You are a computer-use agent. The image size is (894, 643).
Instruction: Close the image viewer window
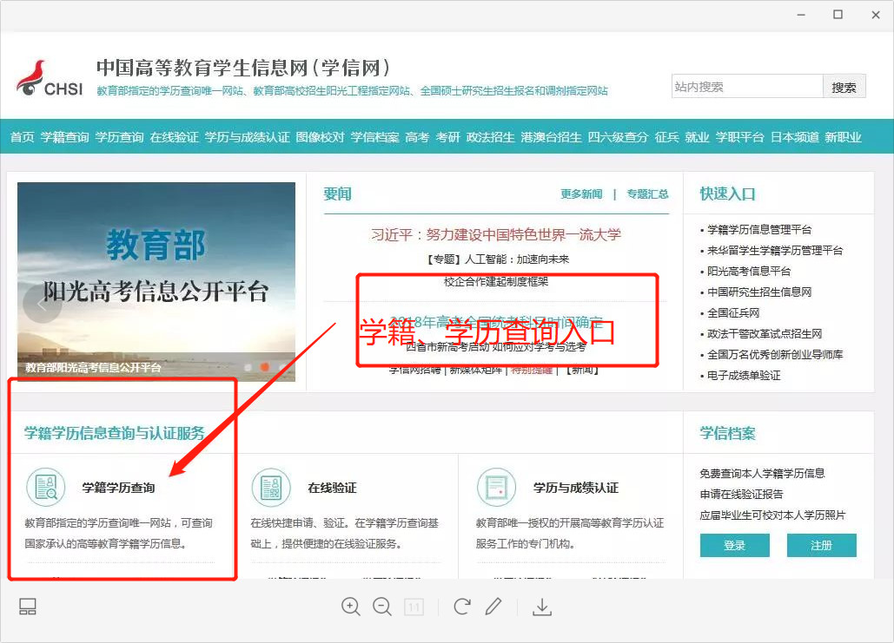coord(876,15)
